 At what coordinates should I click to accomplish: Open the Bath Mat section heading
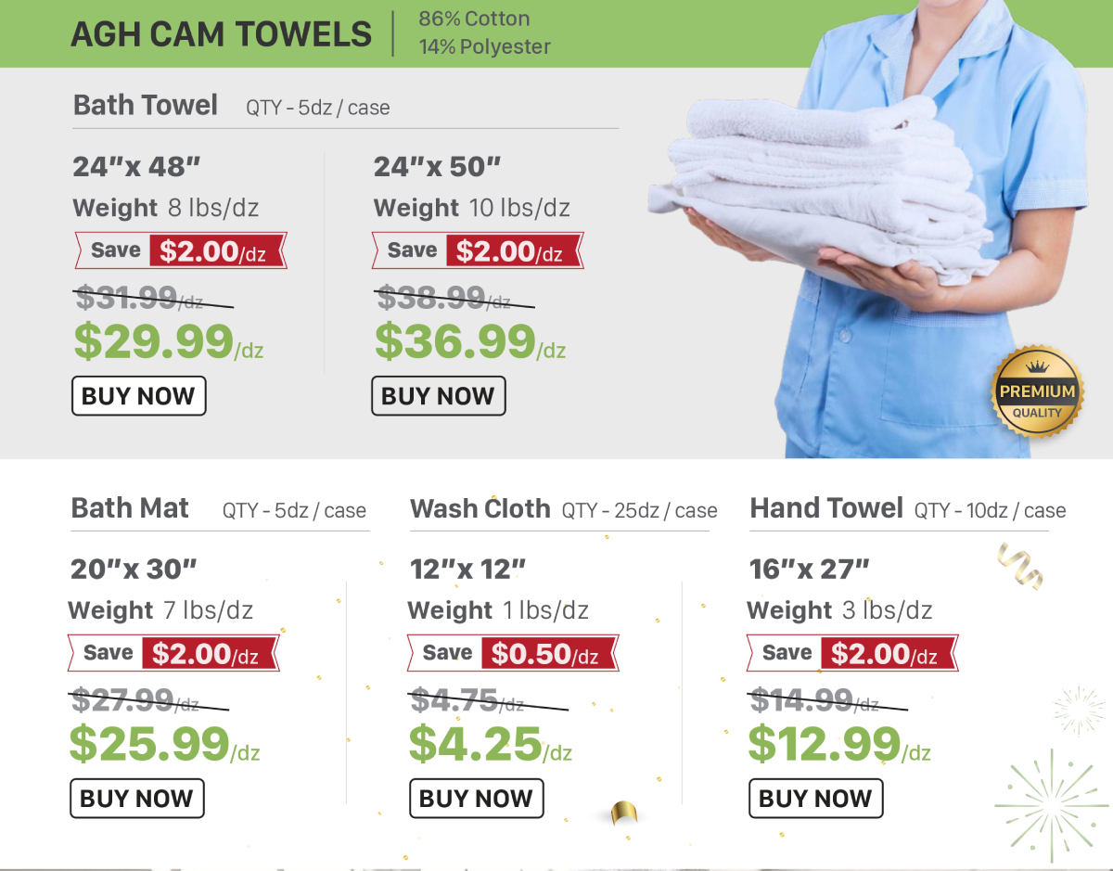coord(130,508)
